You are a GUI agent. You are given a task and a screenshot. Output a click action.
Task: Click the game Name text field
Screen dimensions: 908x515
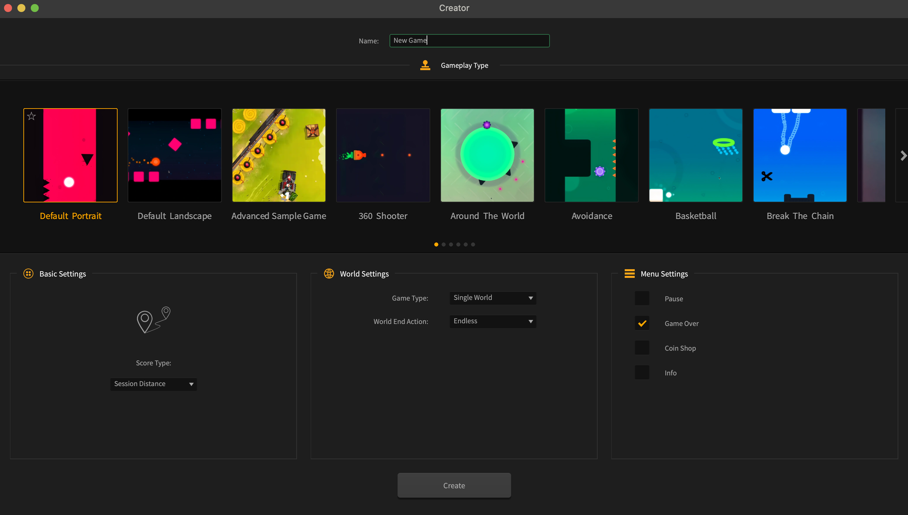(469, 40)
